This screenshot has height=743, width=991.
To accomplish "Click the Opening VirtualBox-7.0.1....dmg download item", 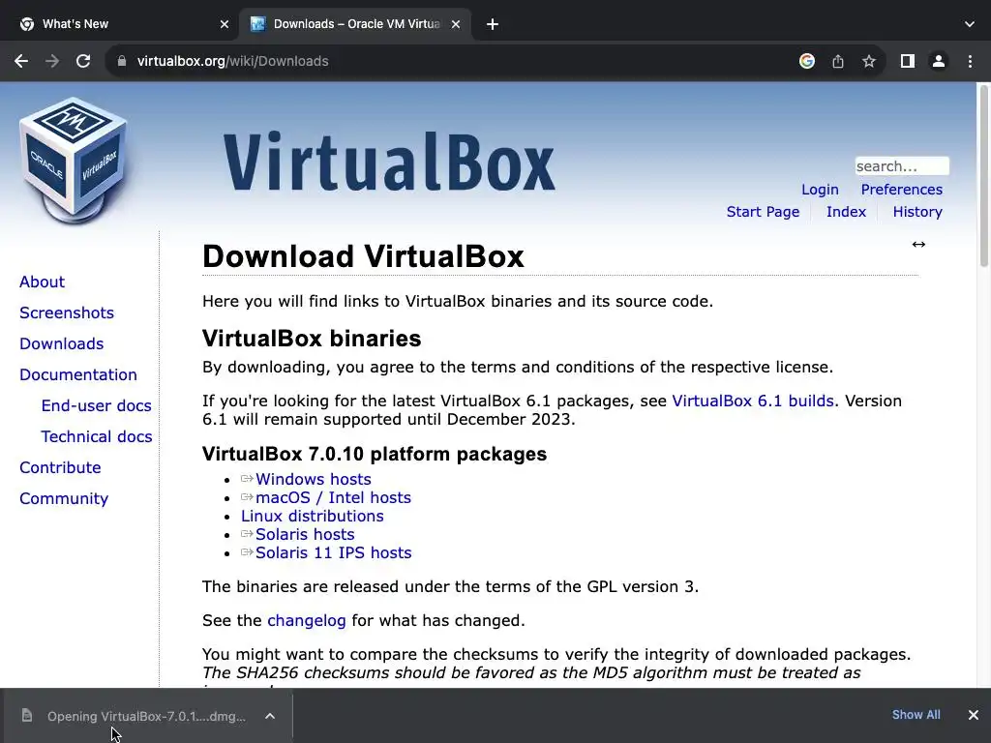I will 147,716.
